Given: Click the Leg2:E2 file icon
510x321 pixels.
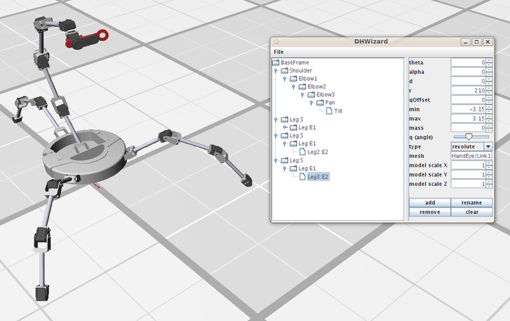Looking at the screenshot, I should [x=302, y=152].
